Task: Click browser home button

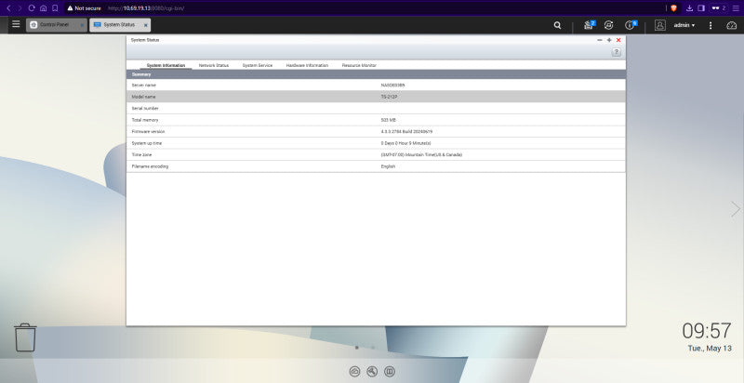Action: pos(43,8)
